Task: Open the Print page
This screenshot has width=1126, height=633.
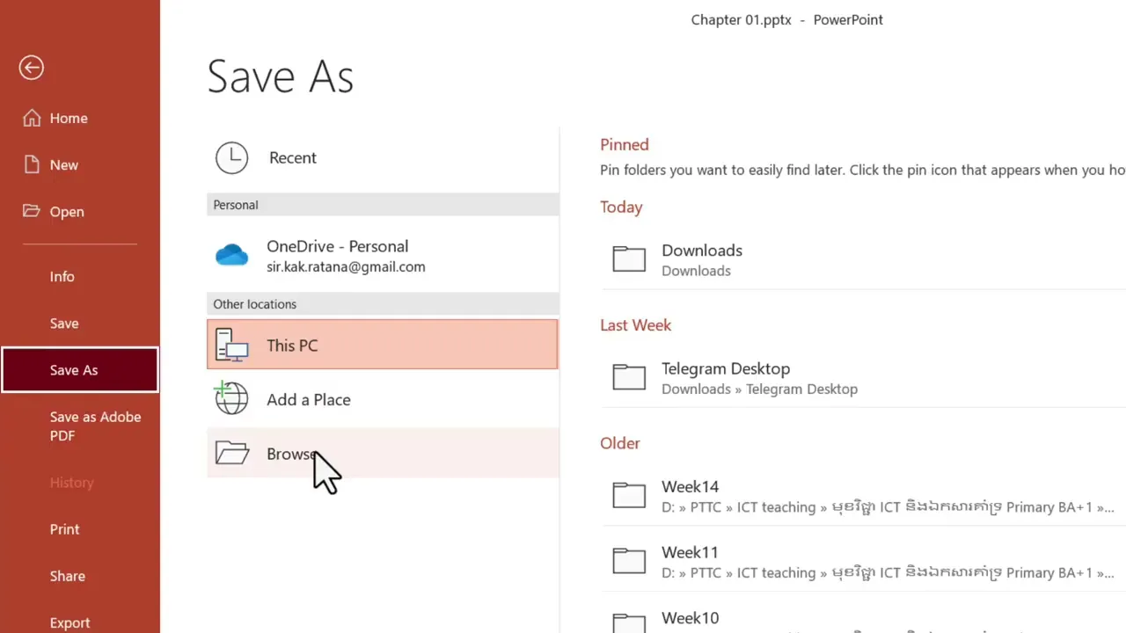Action: pos(80,528)
